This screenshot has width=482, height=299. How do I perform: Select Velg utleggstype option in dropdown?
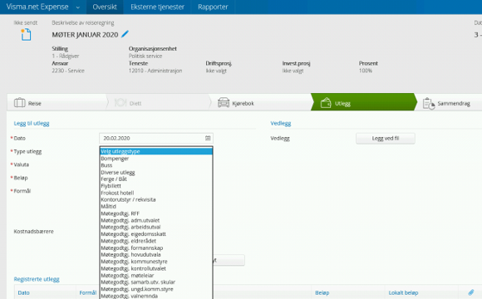(156, 151)
